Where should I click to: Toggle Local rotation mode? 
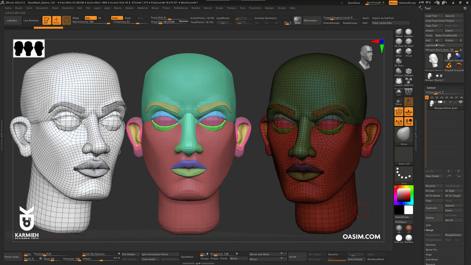tap(408, 121)
